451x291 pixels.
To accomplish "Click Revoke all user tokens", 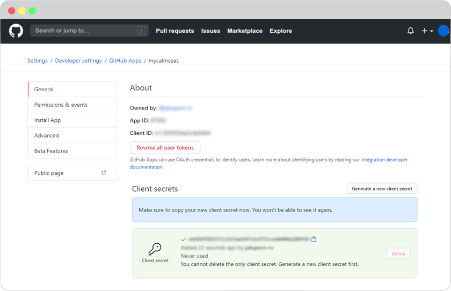I will pyautogui.click(x=165, y=148).
